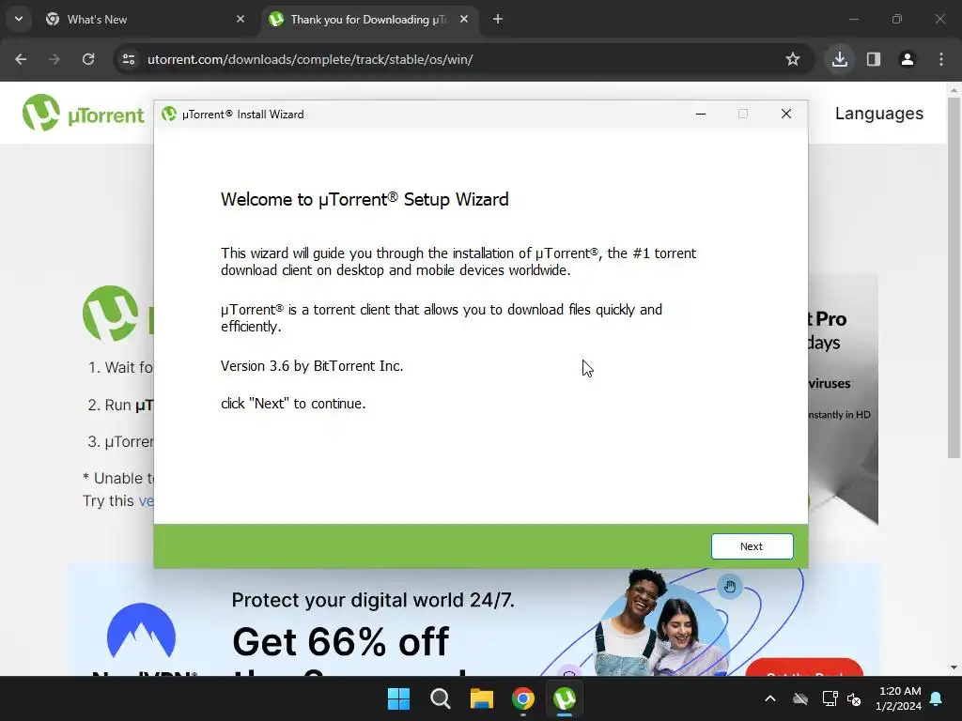The width and height of the screenshot is (962, 721).
Task: Bookmark this page with the star icon
Action: (x=793, y=59)
